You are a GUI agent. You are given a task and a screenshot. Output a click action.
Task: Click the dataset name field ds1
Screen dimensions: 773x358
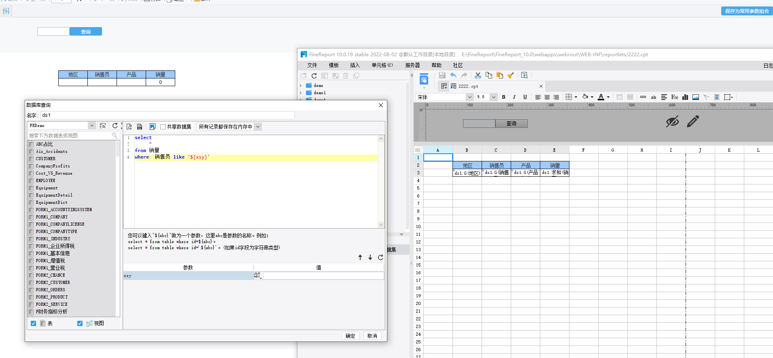point(167,115)
